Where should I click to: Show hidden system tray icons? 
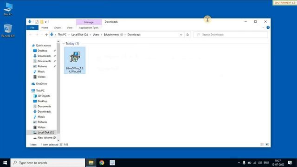239,163
